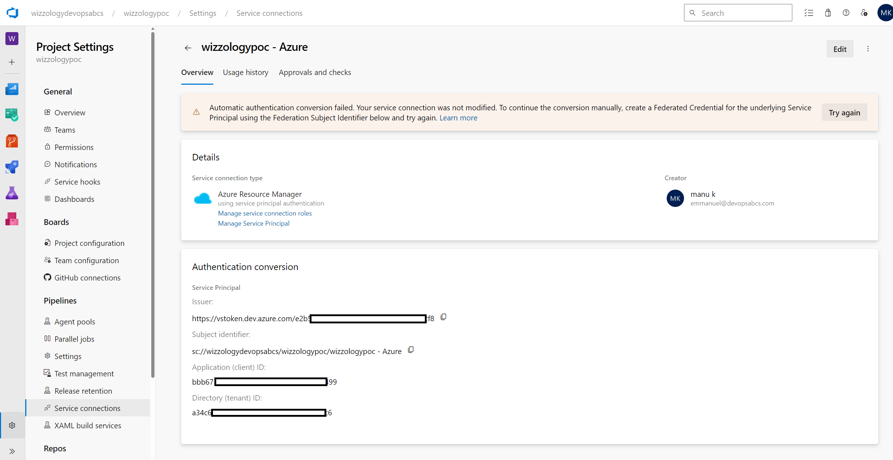Switch to the Approvals and checks tab
Image resolution: width=893 pixels, height=460 pixels.
click(x=315, y=72)
